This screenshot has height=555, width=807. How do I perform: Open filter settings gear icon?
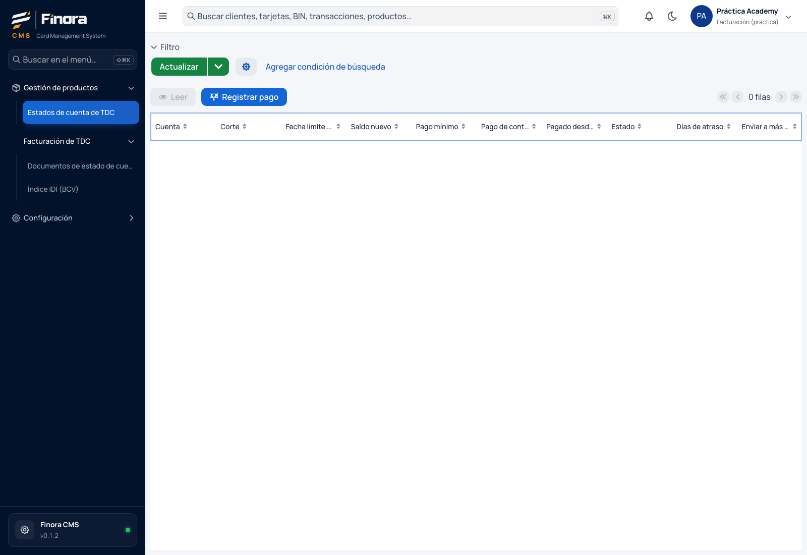246,67
